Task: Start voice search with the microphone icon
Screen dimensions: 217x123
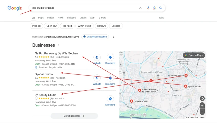Action: (x=148, y=8)
